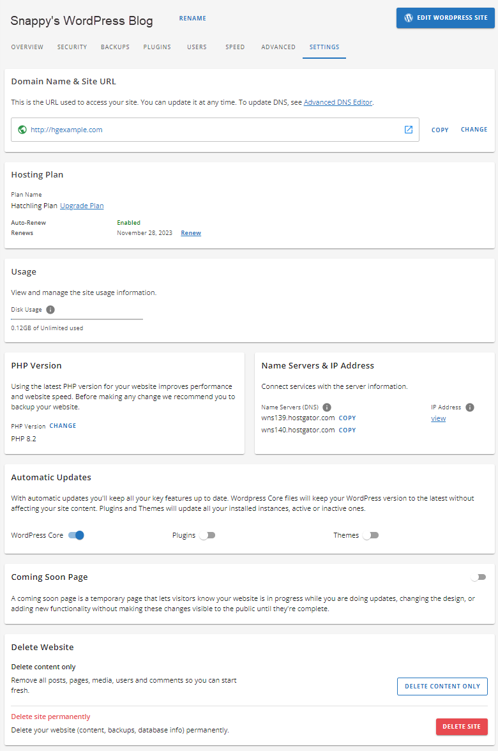Image resolution: width=498 pixels, height=751 pixels.
Task: Click the Disk Usage info icon
Action: click(51, 309)
